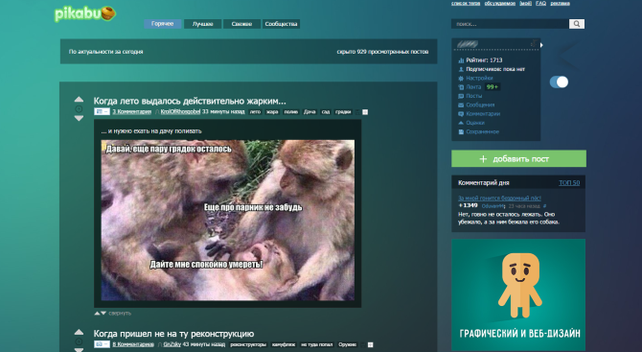
Task: Click the 'жара' tag
Action: tap(272, 112)
